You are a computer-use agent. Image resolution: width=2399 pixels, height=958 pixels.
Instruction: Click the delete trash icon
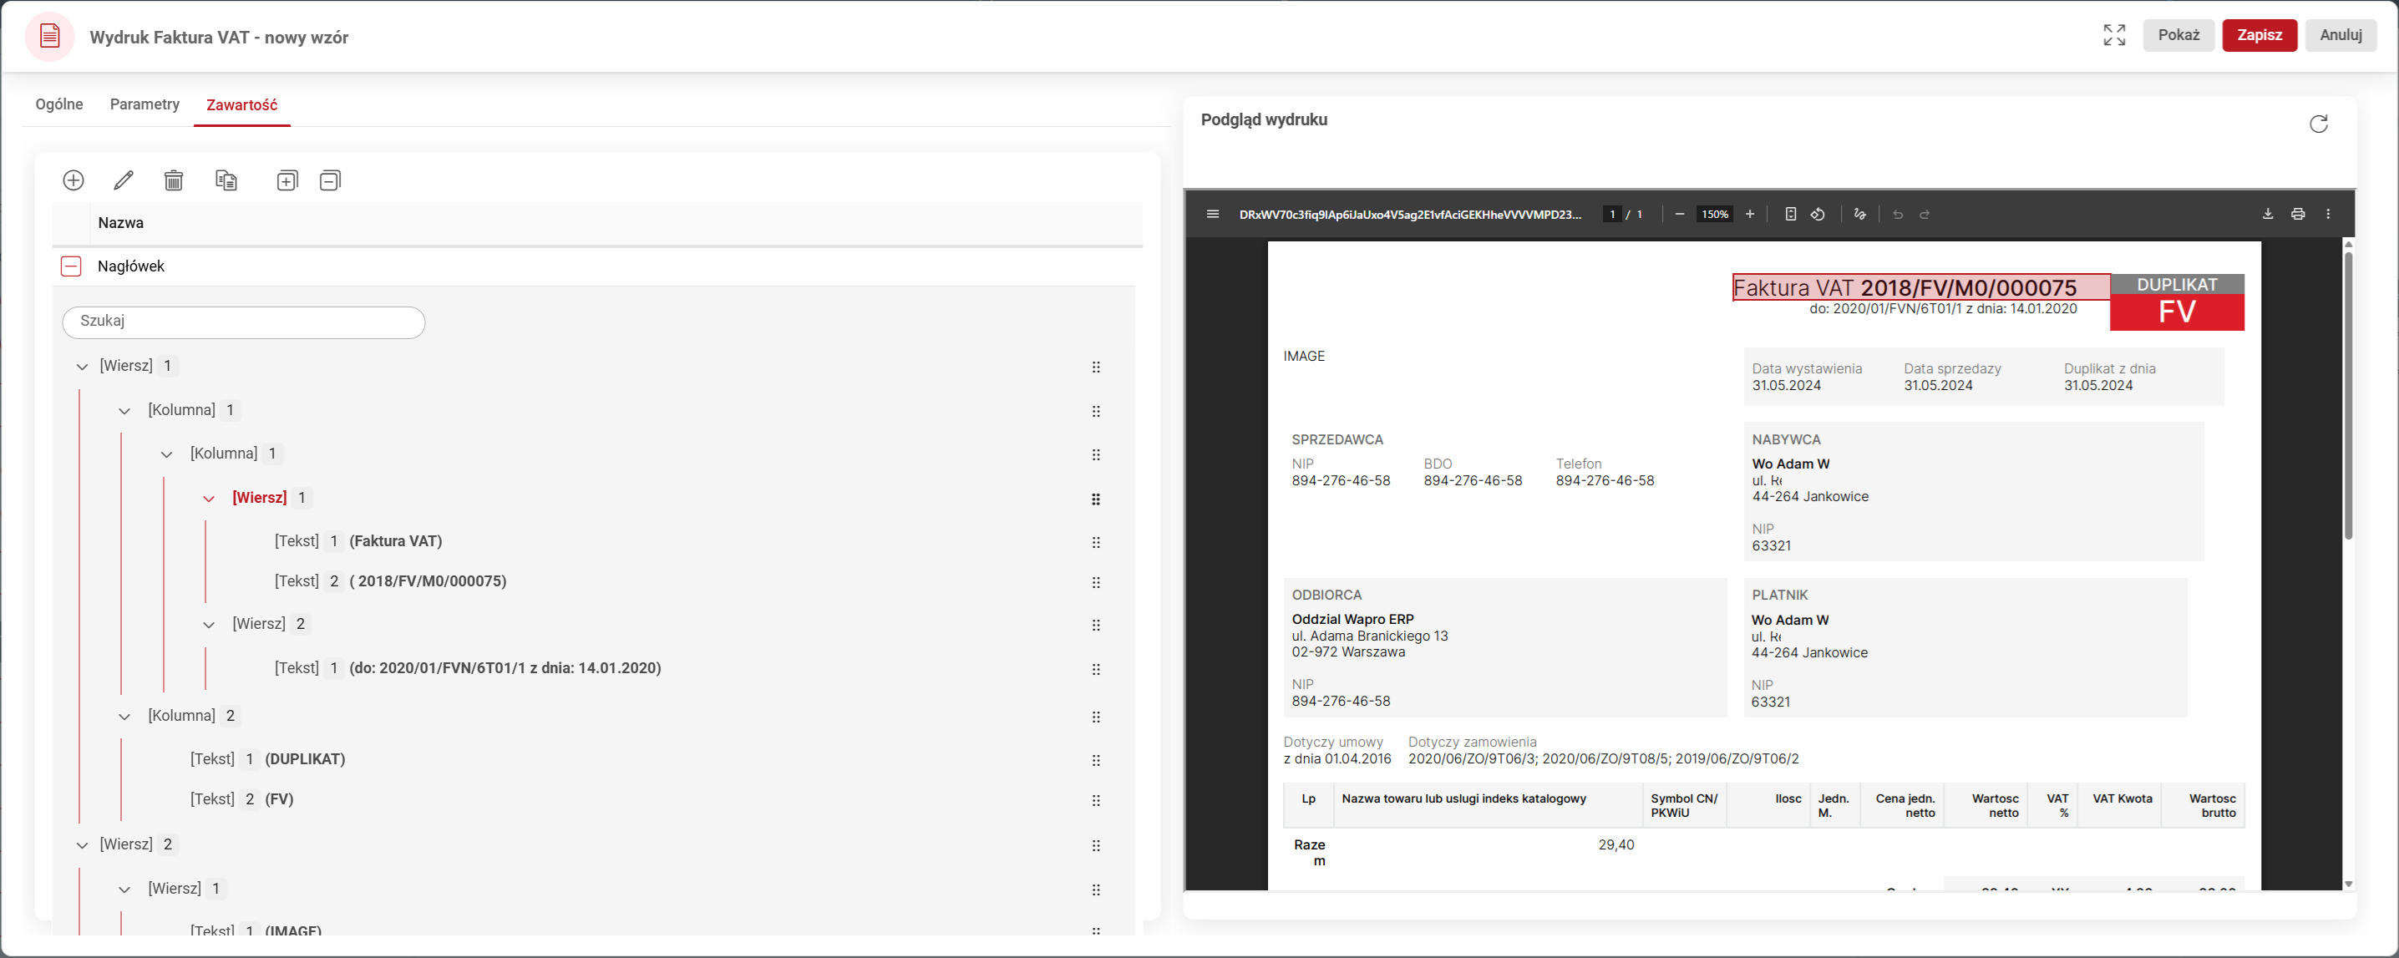tap(173, 180)
